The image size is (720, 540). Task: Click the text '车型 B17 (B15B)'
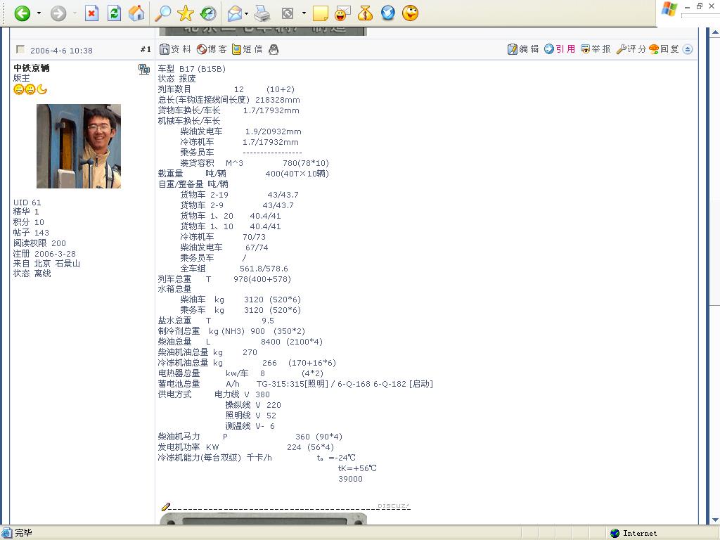tap(192, 69)
